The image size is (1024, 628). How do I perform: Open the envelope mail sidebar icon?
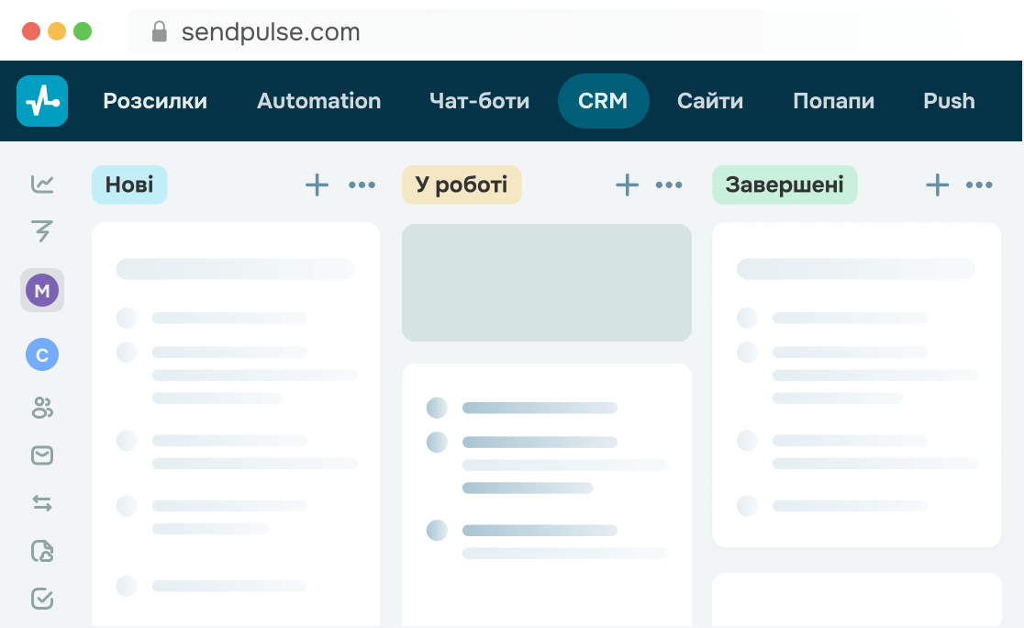[42, 455]
